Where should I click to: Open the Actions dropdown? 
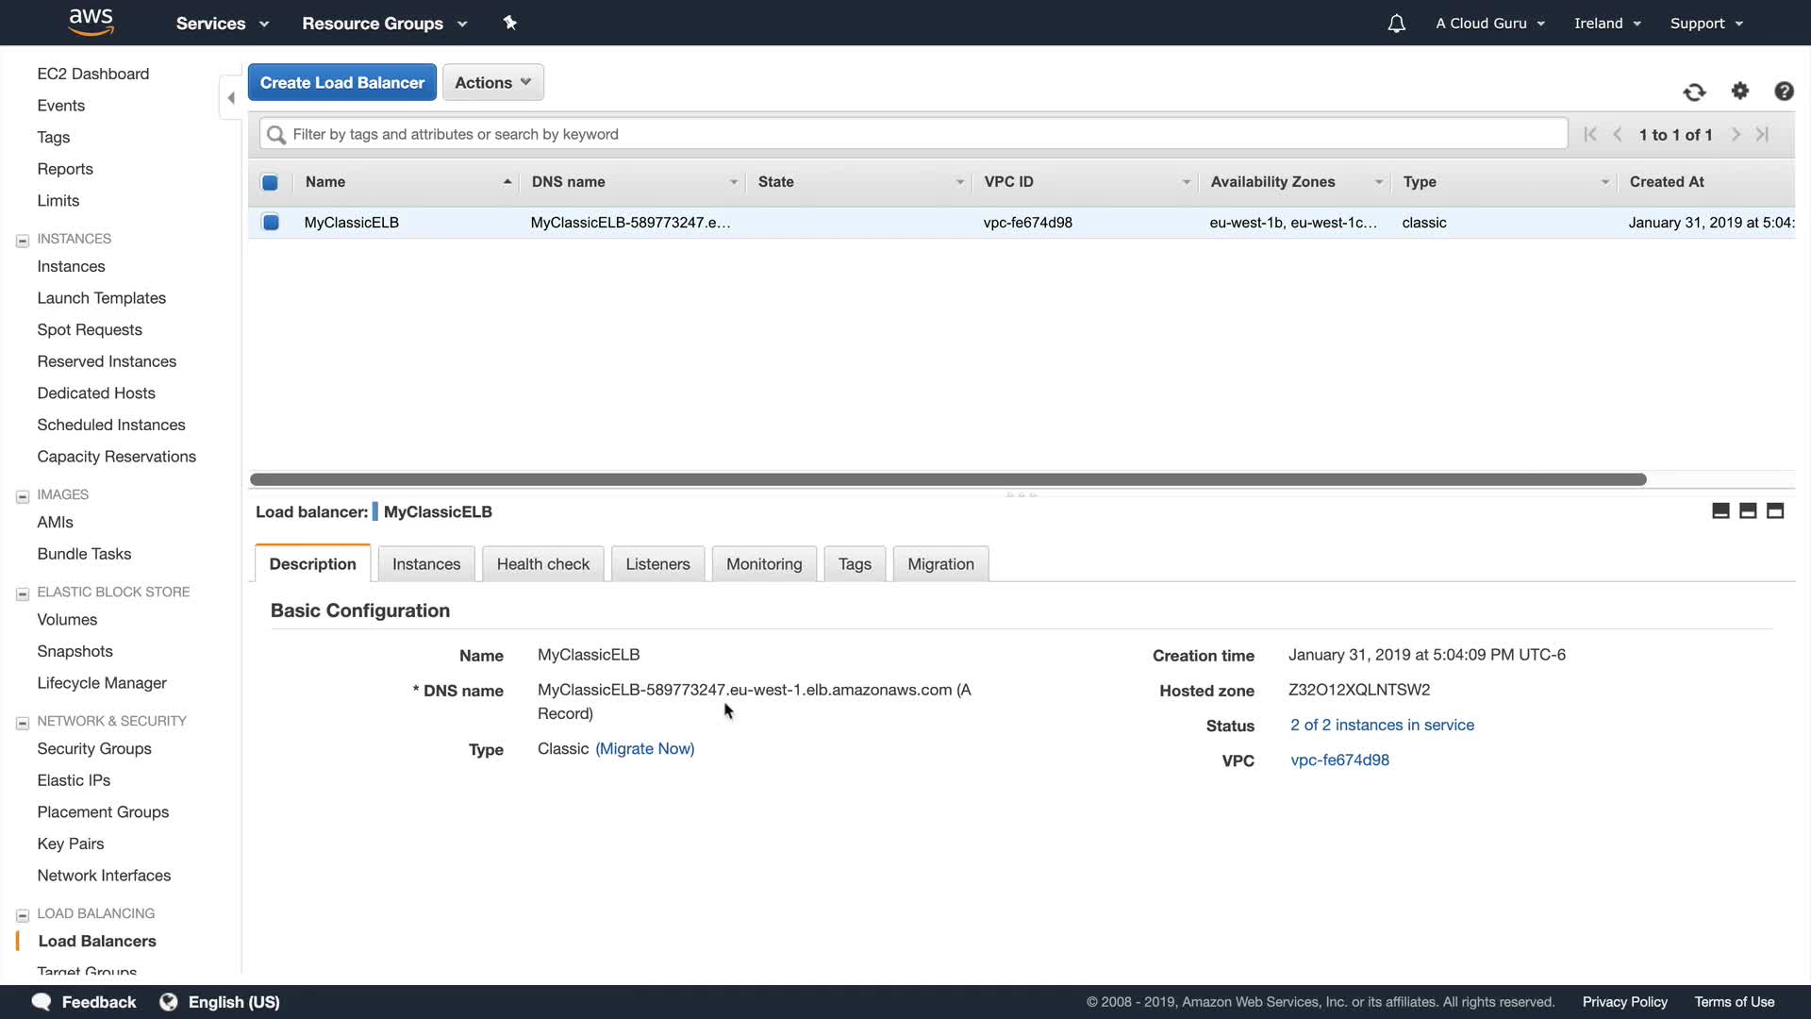[492, 83]
